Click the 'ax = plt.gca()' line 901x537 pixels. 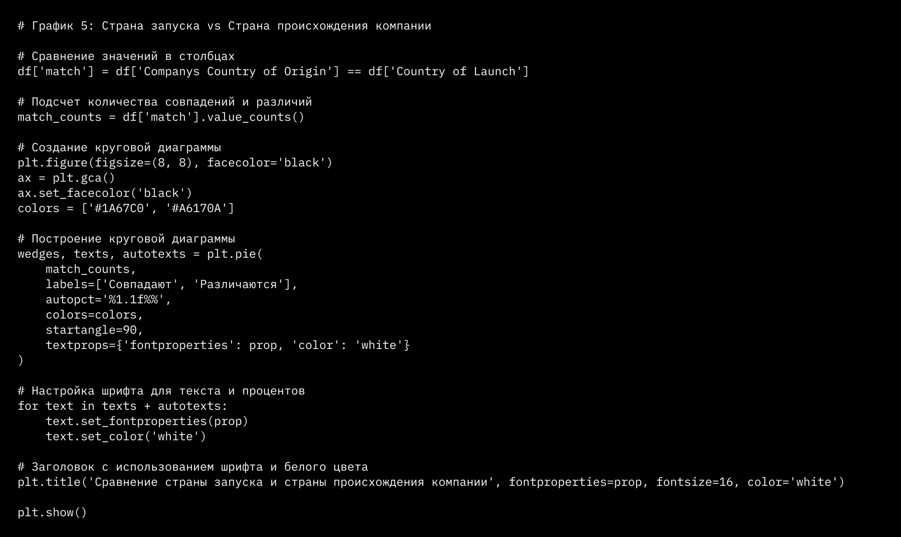pos(66,178)
